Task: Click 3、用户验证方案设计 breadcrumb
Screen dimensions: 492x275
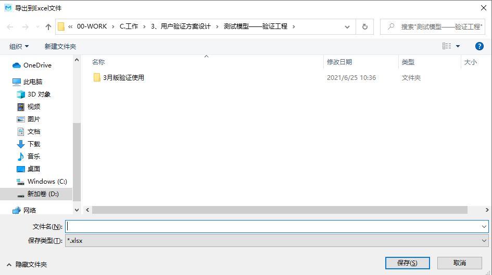Action: tap(181, 26)
